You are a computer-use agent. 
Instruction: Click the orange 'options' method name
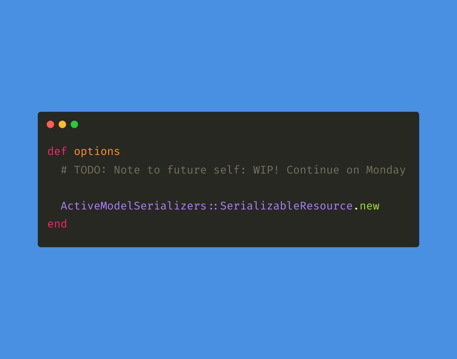tap(97, 152)
